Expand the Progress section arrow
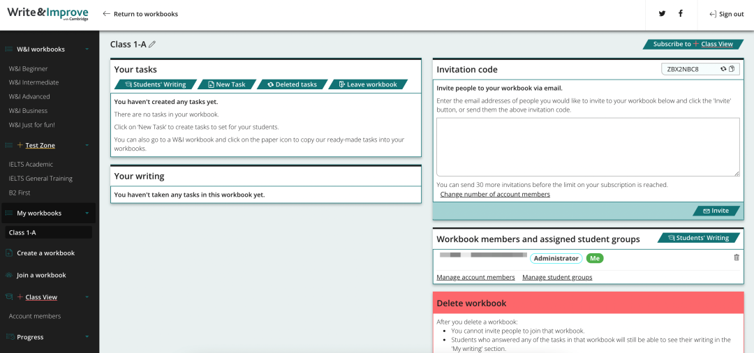Screen dimensions: 754x353 [x=87, y=337]
